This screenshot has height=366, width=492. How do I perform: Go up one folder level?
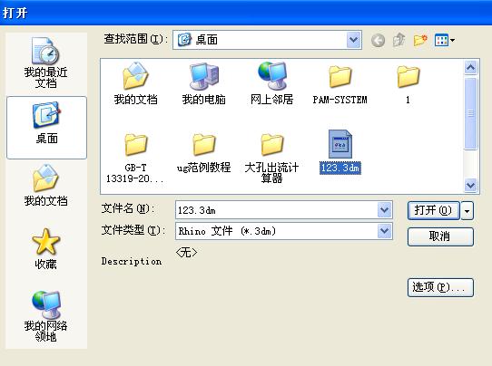pos(399,40)
